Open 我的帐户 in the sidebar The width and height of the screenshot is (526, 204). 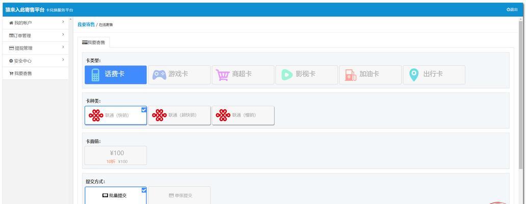tap(36, 23)
